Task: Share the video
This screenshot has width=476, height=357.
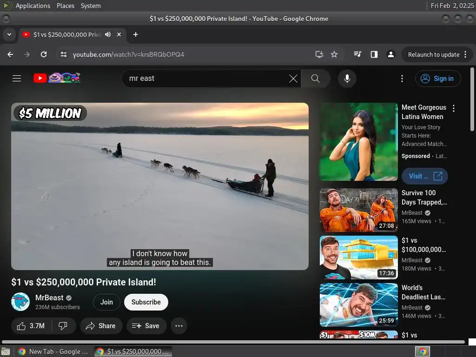Action: 101,326
